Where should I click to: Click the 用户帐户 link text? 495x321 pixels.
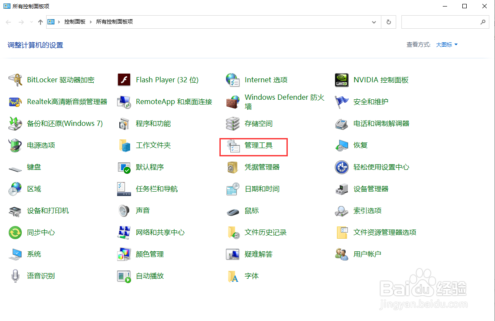[x=367, y=254]
